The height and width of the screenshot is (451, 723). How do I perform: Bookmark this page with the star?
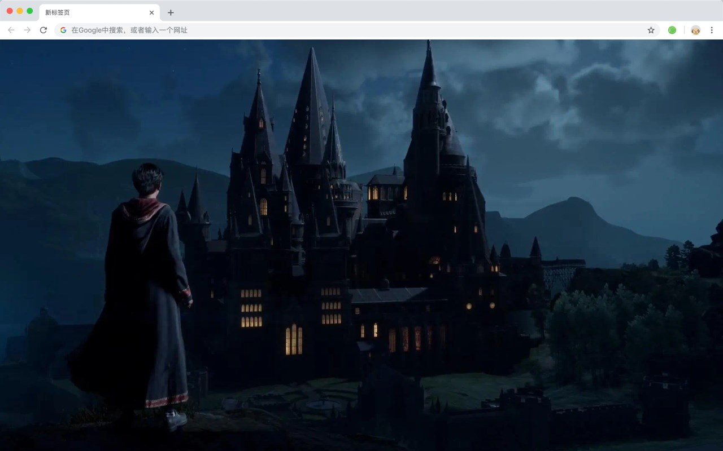point(651,30)
